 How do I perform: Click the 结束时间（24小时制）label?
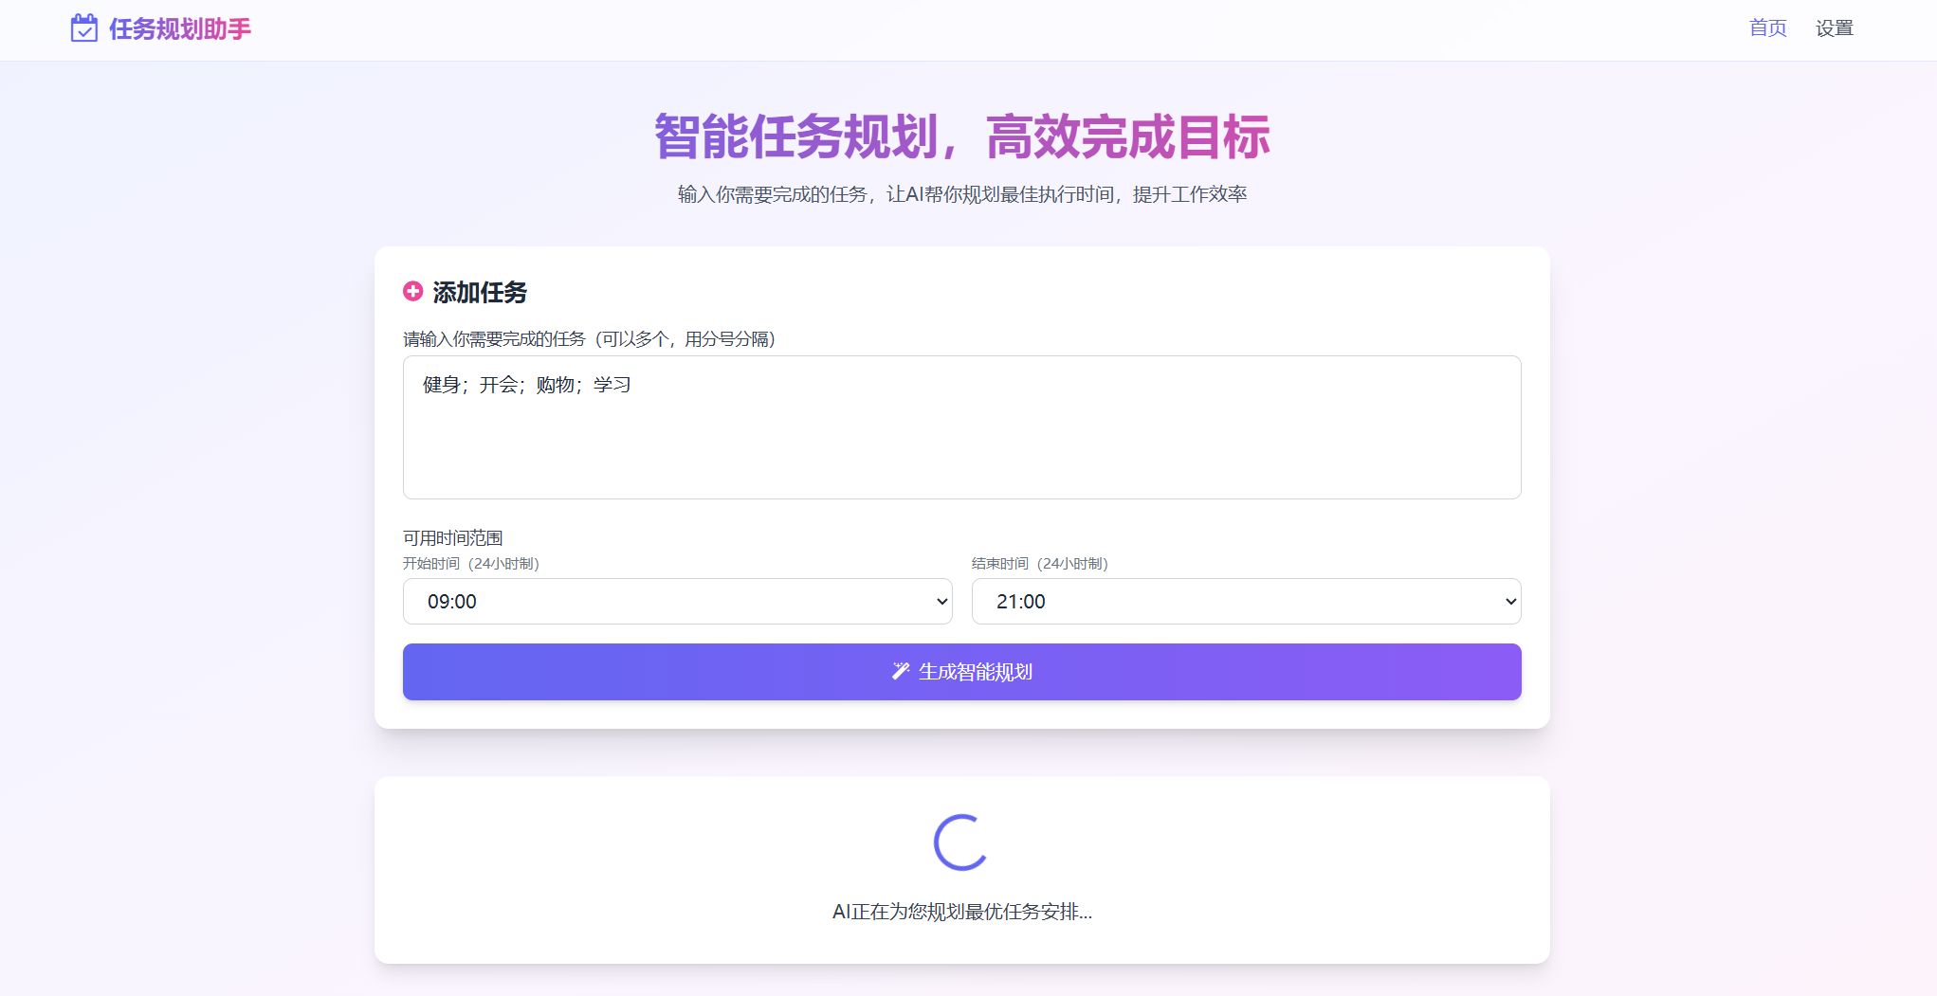tap(1040, 563)
